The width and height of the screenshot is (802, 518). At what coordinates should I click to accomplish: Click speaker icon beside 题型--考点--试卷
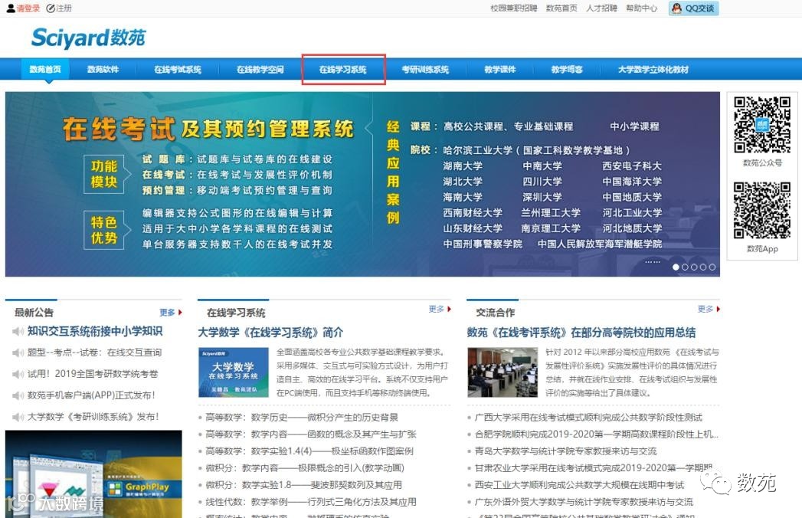(x=18, y=352)
